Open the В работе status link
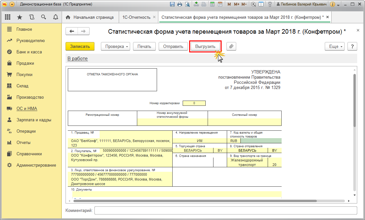The height and width of the screenshot is (220, 365). point(78,59)
